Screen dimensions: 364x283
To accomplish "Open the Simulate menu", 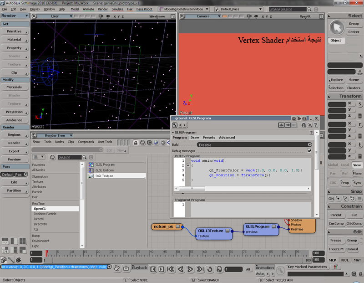I will [x=117, y=9].
